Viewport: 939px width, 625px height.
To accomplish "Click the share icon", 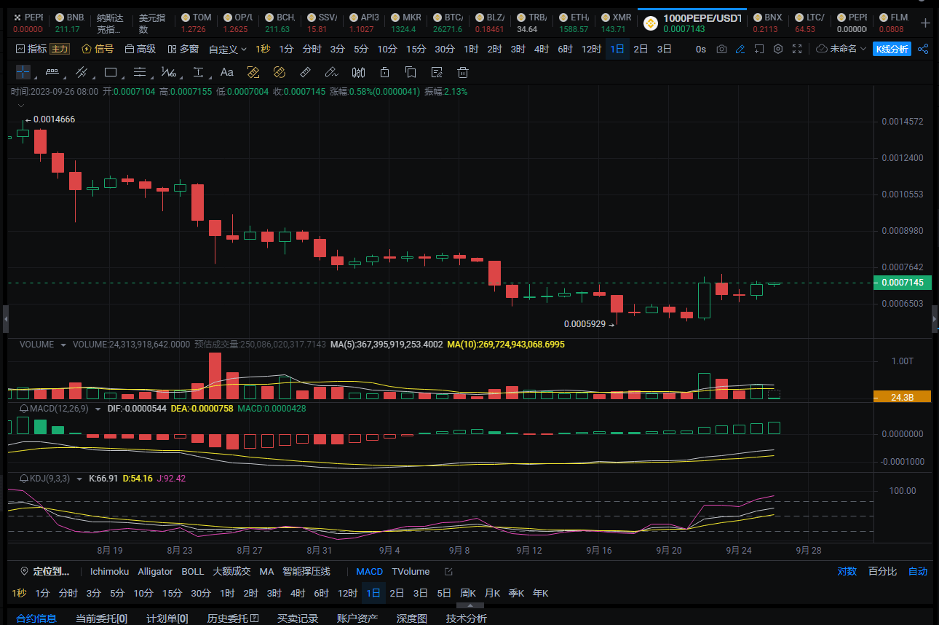I will tap(923, 49).
